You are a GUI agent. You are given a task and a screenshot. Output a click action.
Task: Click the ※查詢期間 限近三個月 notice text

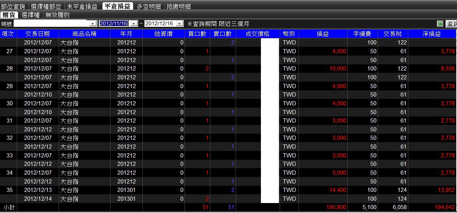pos(218,24)
